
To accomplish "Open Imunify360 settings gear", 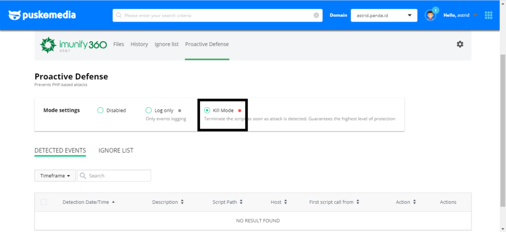I will [x=460, y=44].
